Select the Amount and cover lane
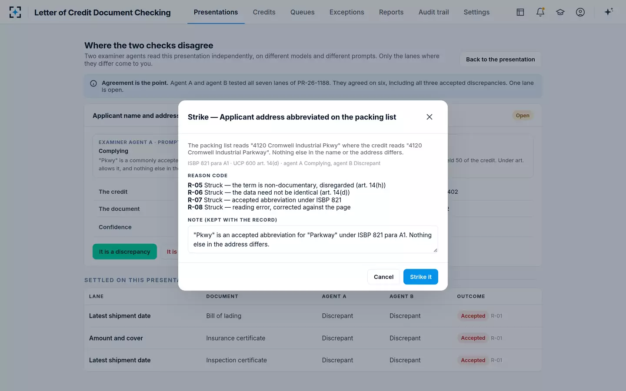The height and width of the screenshot is (391, 626). [116, 338]
